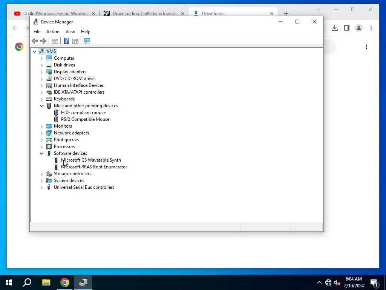Open the Action menu
This screenshot has width=386, height=290.
tap(53, 32)
